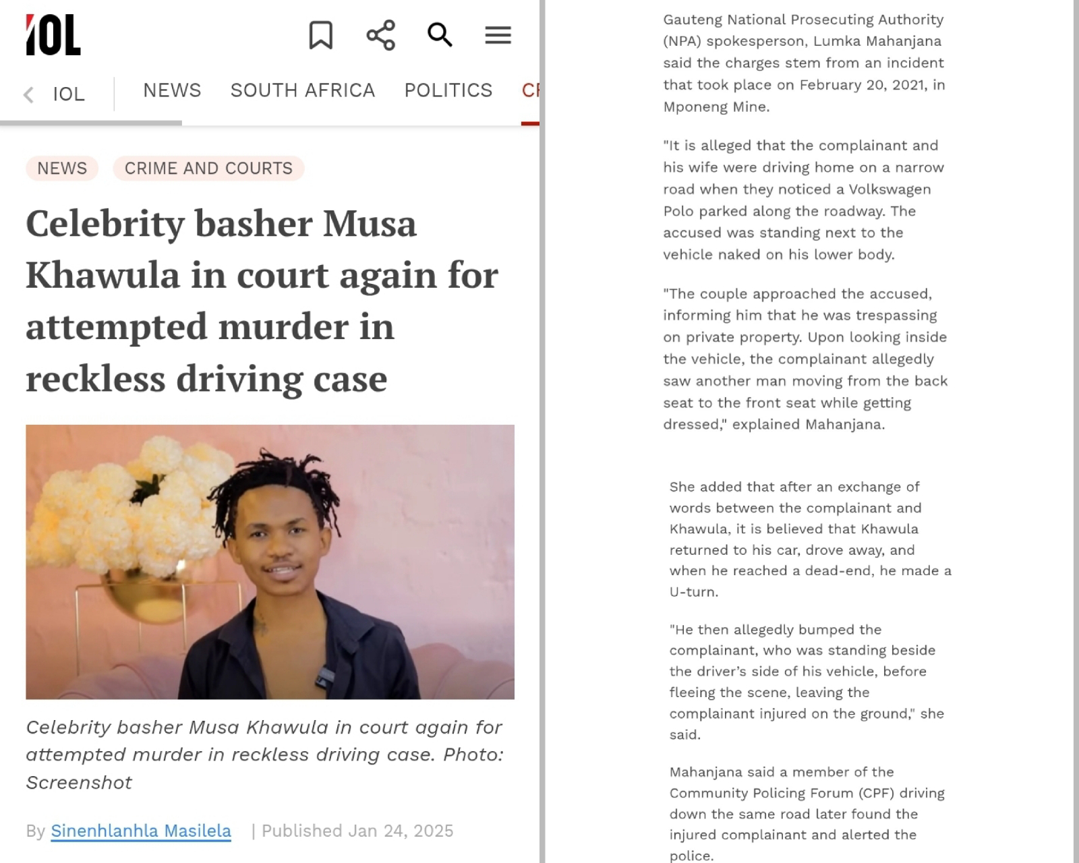Bookmark this article
The image size is (1079, 863).
pos(321,35)
